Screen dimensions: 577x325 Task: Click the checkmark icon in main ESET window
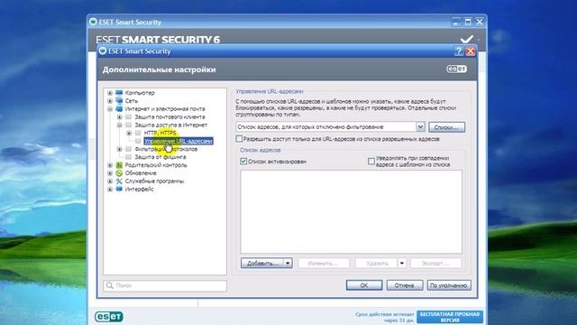(x=467, y=39)
